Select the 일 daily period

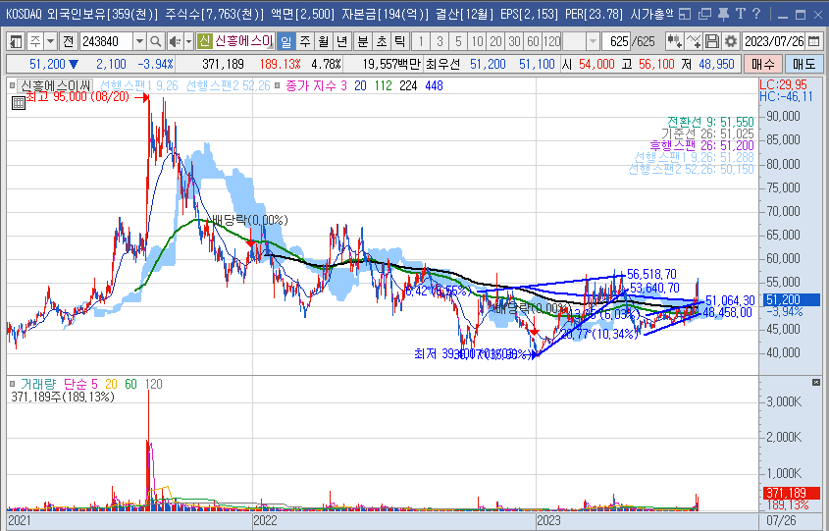[286, 40]
